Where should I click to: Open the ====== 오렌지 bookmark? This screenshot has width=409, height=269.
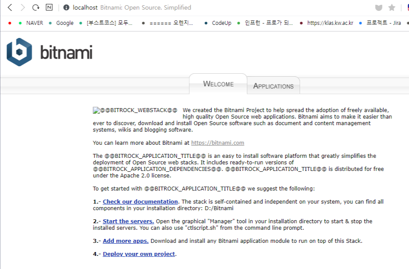click(x=168, y=23)
